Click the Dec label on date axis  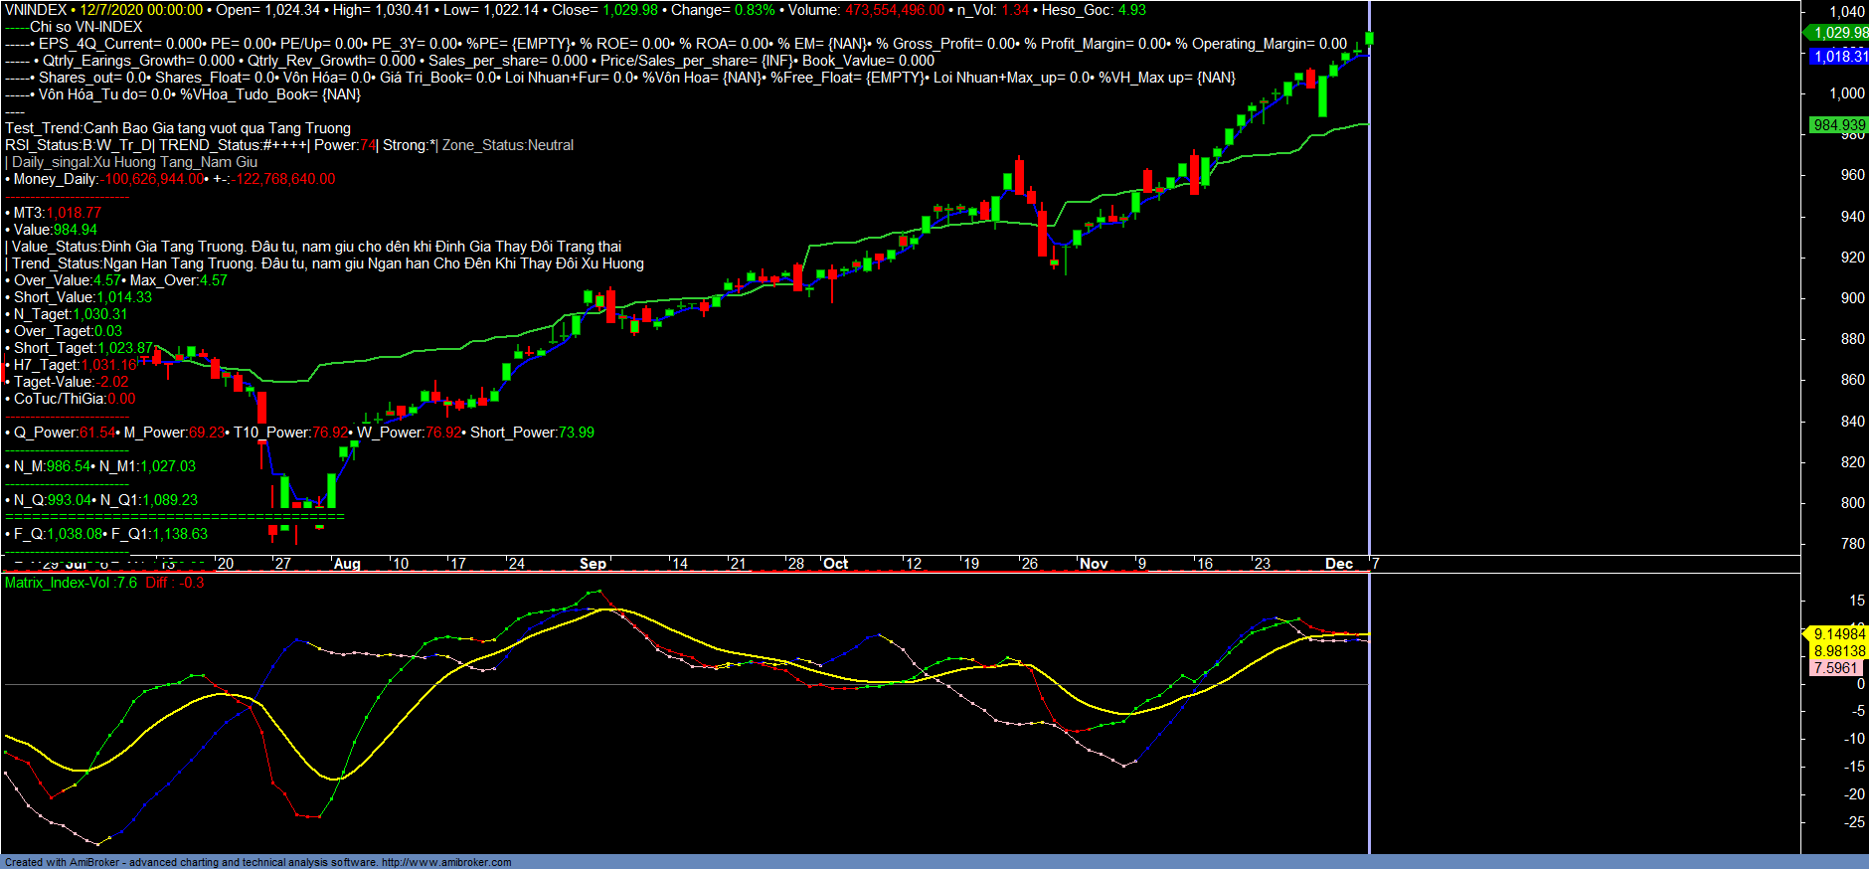(1338, 564)
